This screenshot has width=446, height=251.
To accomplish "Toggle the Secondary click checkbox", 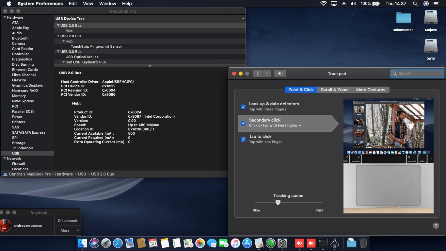I will 243,123.
